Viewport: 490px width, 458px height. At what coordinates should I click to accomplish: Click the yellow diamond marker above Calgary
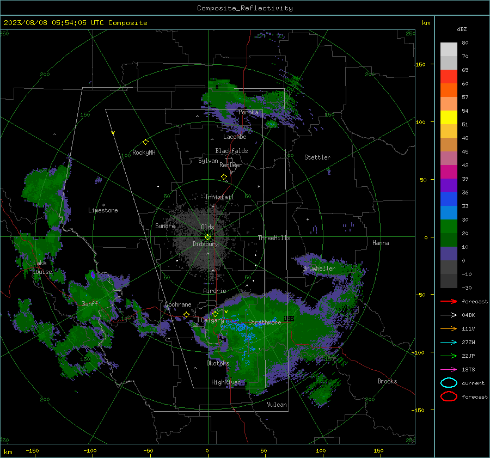click(215, 314)
